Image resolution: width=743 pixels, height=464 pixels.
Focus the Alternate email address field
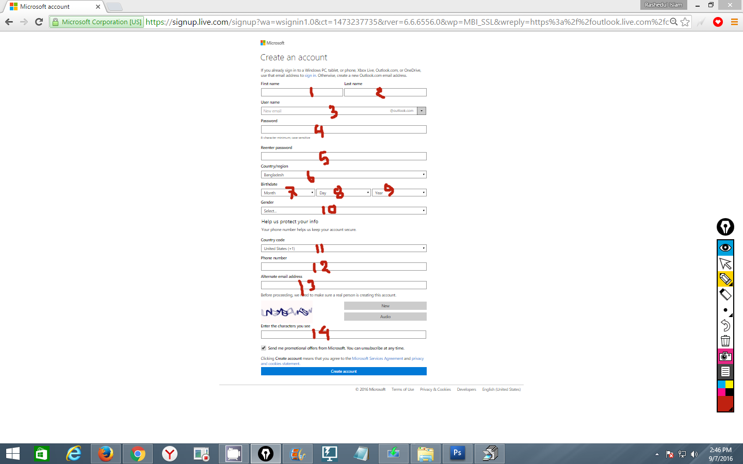tap(344, 285)
